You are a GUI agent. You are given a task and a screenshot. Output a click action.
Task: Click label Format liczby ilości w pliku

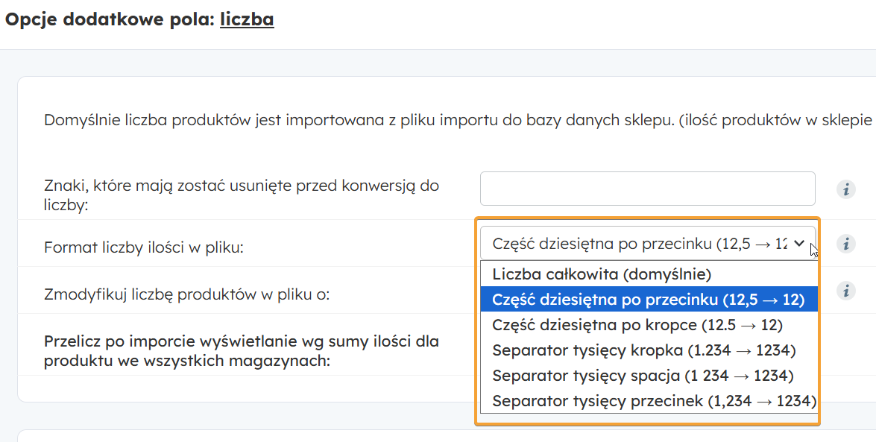pyautogui.click(x=144, y=247)
